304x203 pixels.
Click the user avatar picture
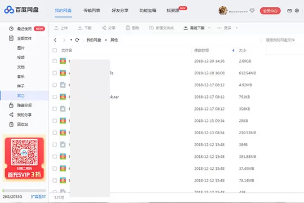coord(223,11)
